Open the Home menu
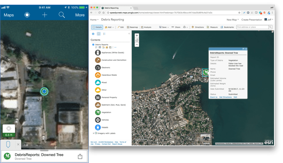Screen dimensions: 283x163 (94, 20)
